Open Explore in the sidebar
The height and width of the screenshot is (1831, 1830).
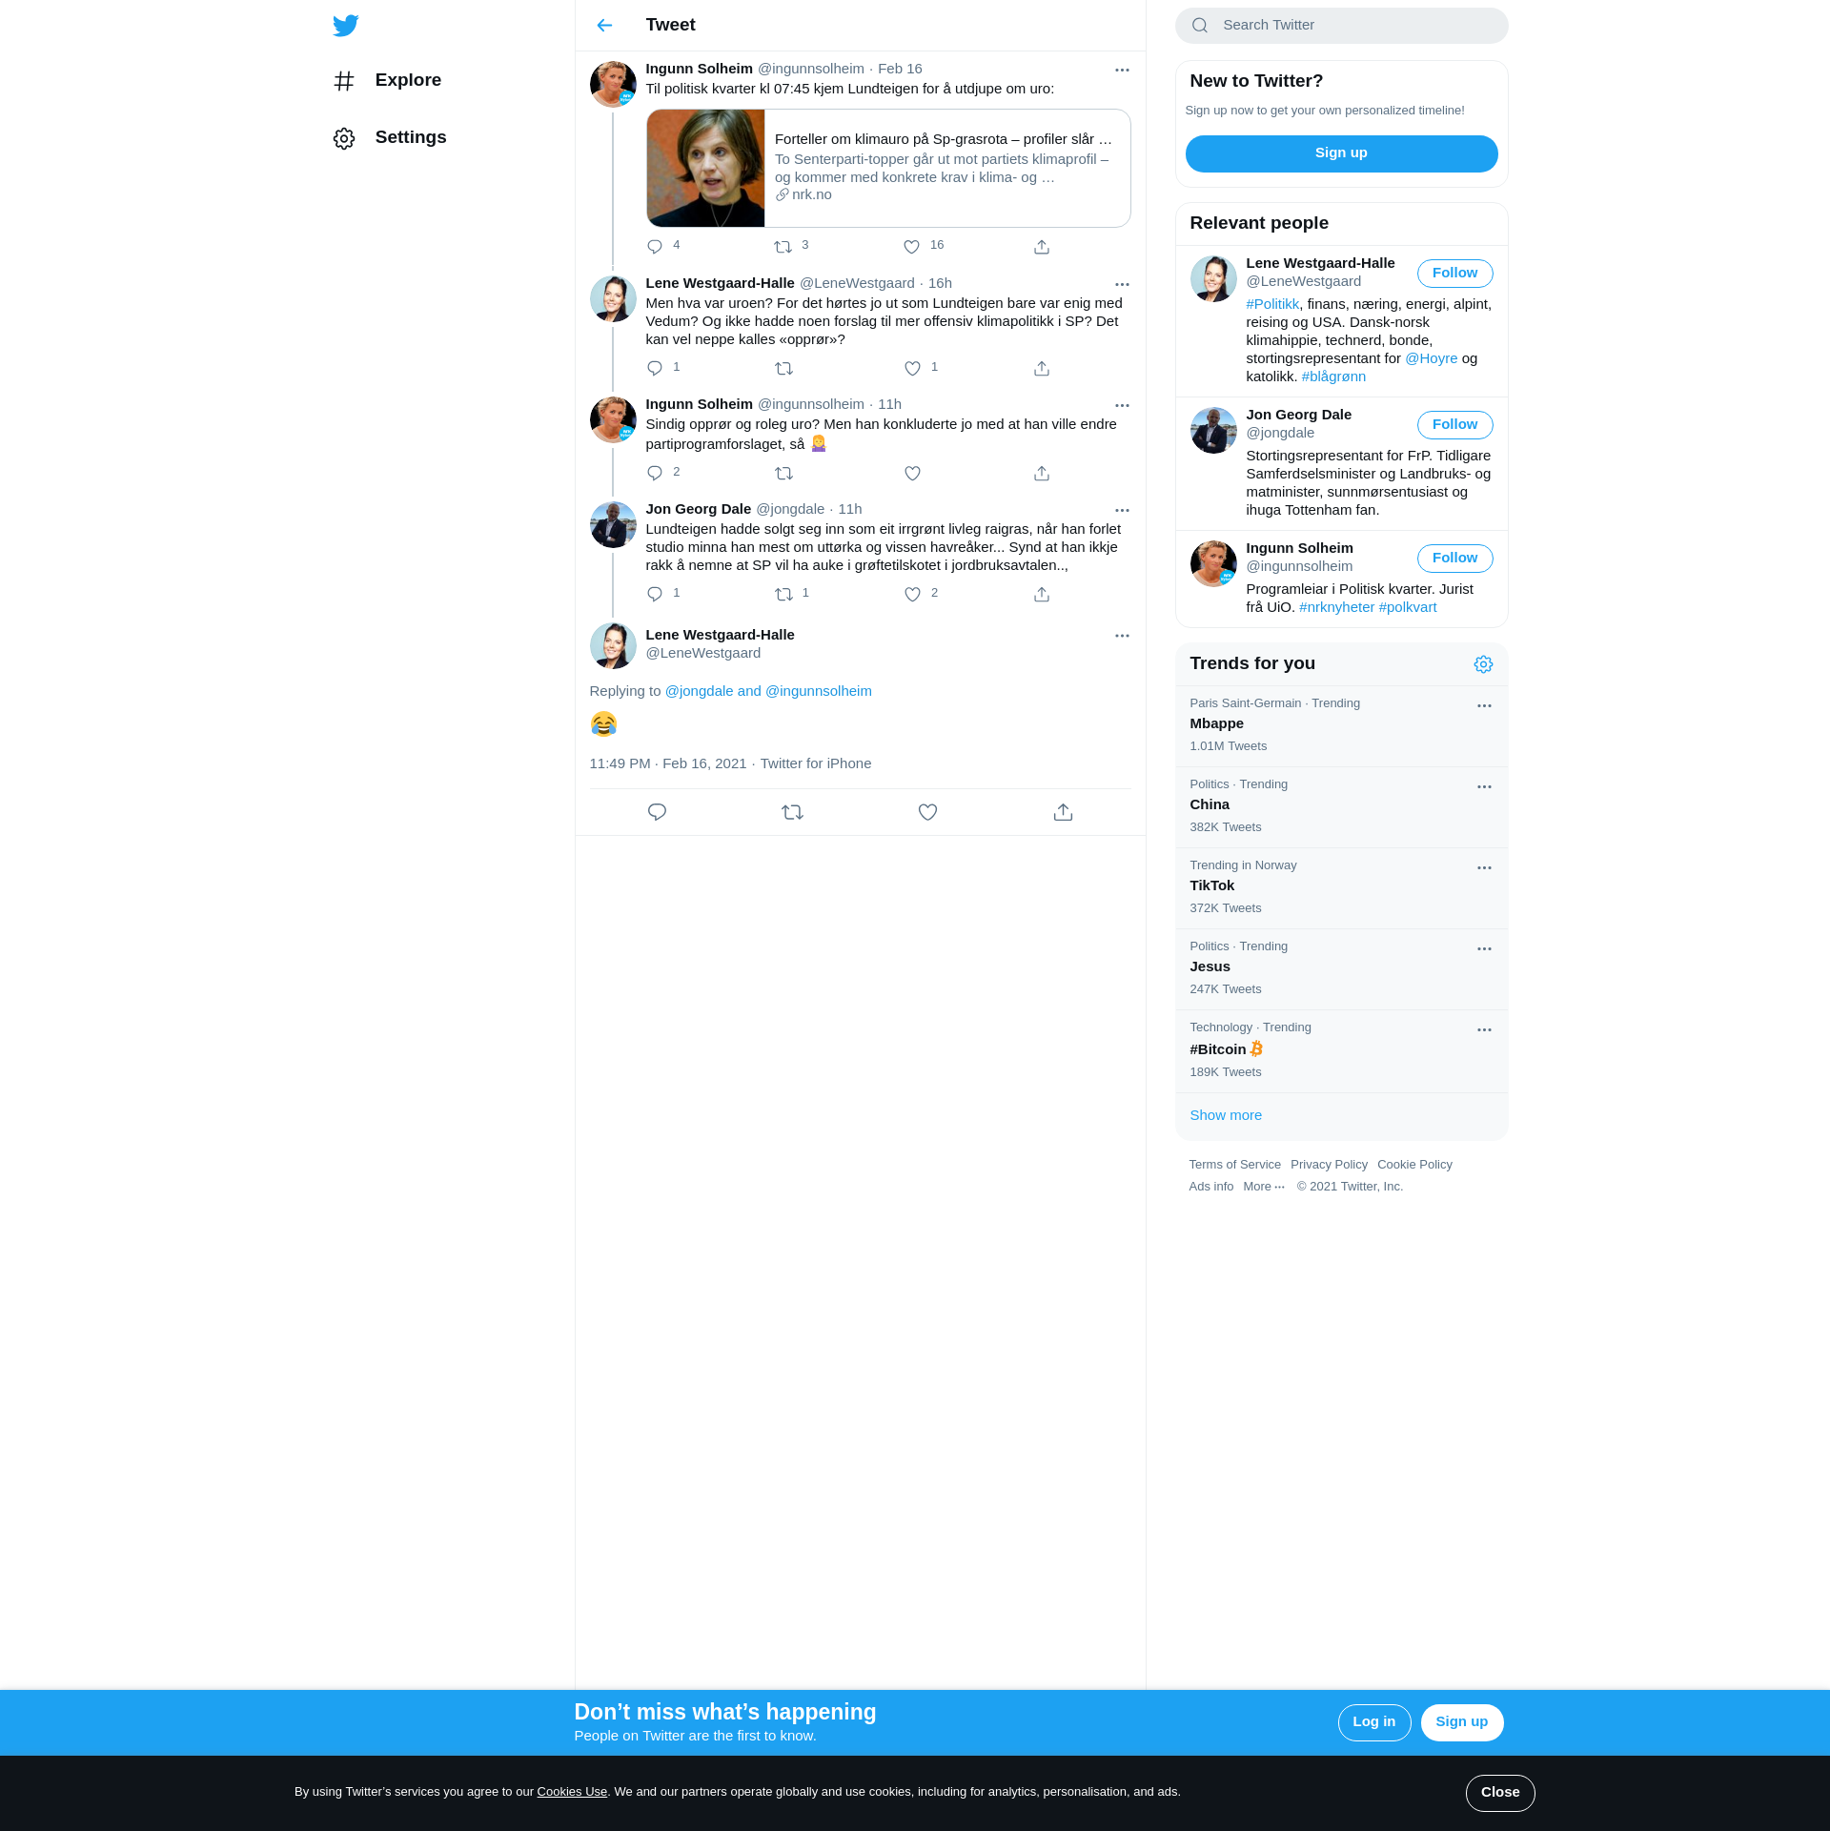(x=388, y=81)
